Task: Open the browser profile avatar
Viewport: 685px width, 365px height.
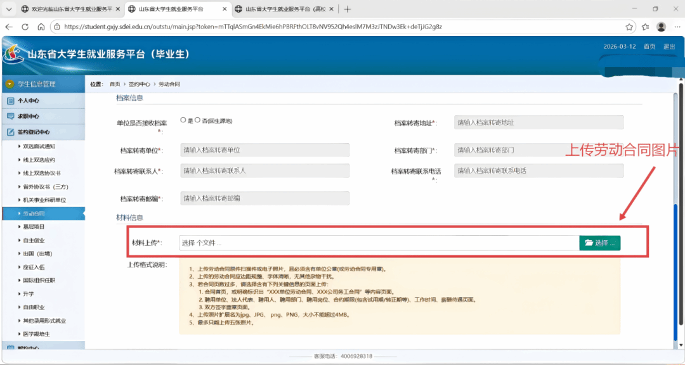Action: pos(661,27)
